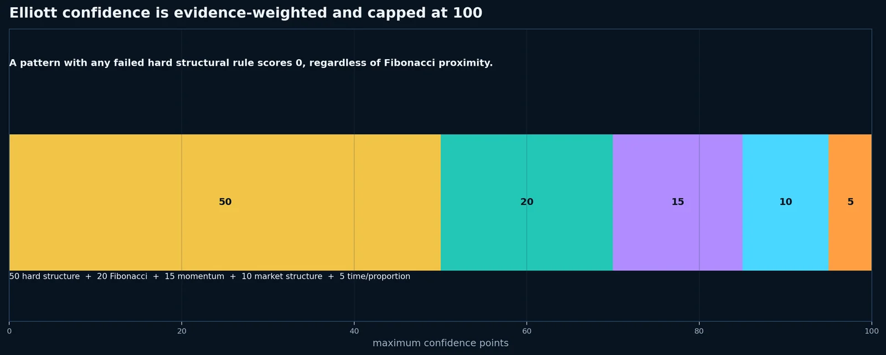Click the yellow 50 hard structure segment

click(x=225, y=202)
